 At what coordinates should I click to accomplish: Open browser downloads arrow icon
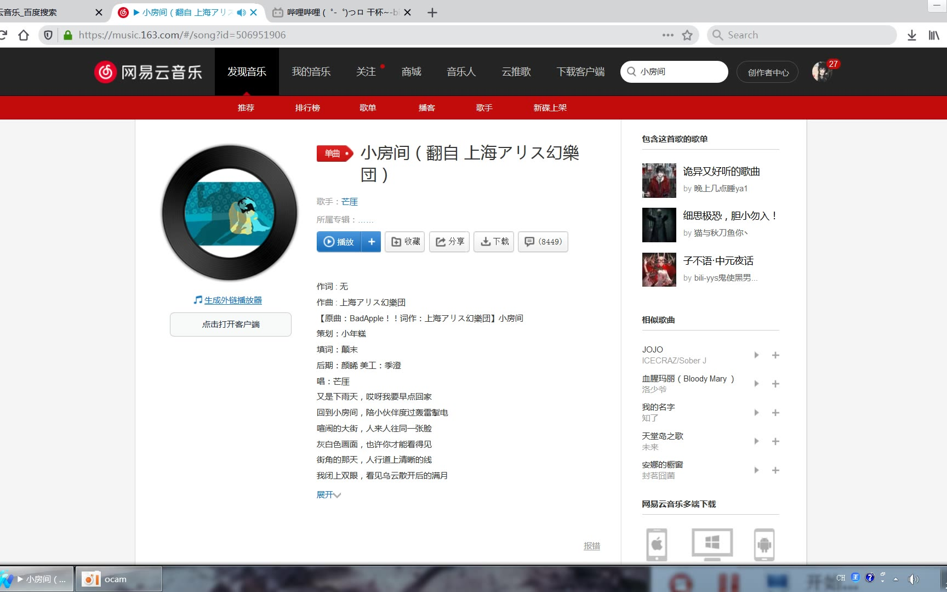click(x=911, y=35)
